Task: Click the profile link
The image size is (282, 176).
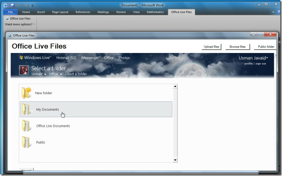Action: 248,64
